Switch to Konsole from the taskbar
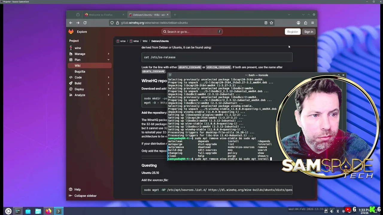This screenshot has width=383, height=215. [58, 211]
